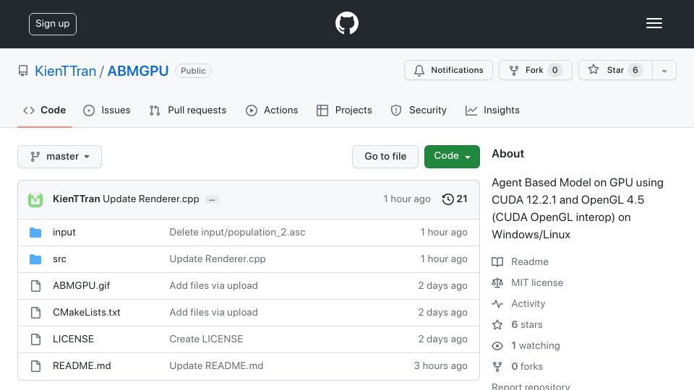Viewport: 694px width, 390px height.
Task: Star the ABMGPU repository
Action: click(615, 70)
